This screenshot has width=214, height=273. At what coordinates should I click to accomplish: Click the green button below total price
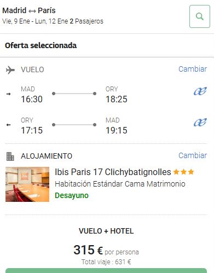point(106,270)
